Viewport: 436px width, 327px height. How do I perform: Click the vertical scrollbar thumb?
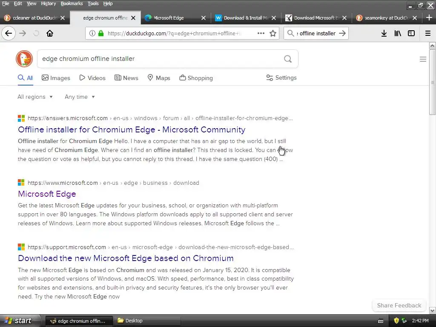click(x=433, y=82)
